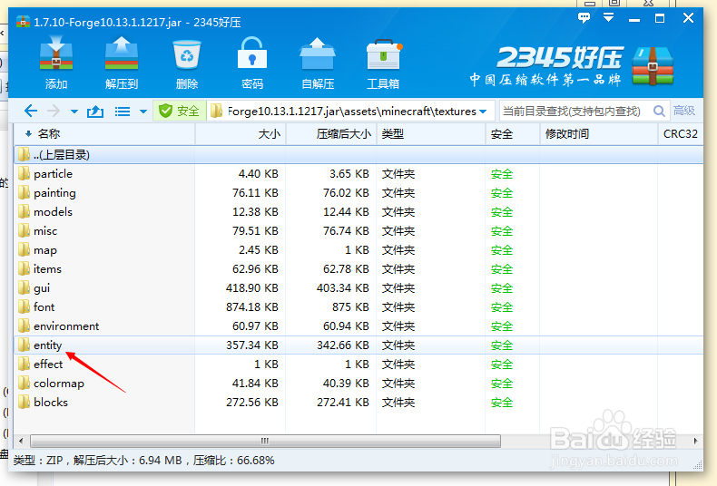Open 高级 advanced search link
The image size is (717, 486).
tap(684, 111)
